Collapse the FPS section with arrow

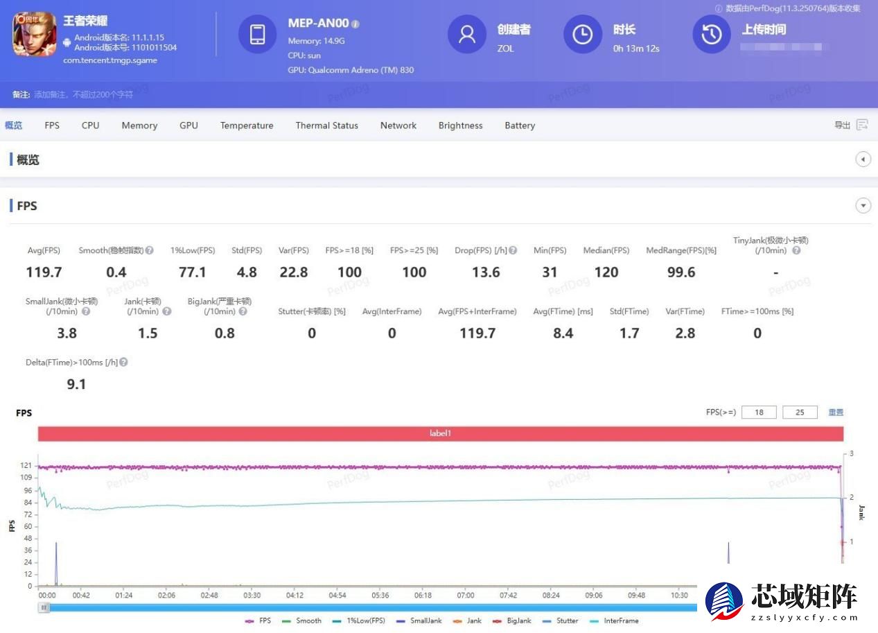tap(863, 205)
